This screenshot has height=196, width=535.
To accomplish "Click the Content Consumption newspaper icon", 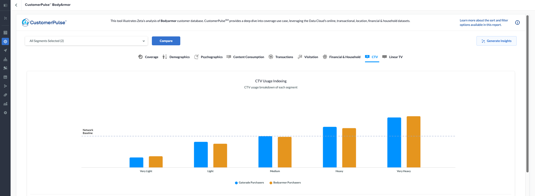I will click(x=229, y=57).
